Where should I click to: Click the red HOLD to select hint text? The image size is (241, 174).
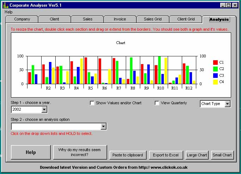click(x=51, y=133)
